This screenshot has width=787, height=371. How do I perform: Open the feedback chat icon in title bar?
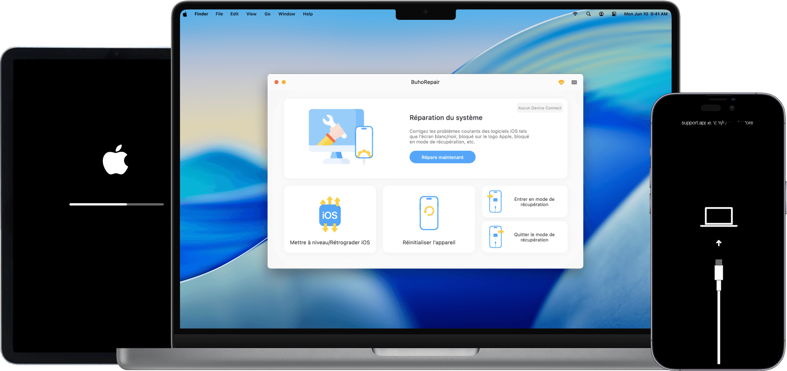tap(574, 82)
